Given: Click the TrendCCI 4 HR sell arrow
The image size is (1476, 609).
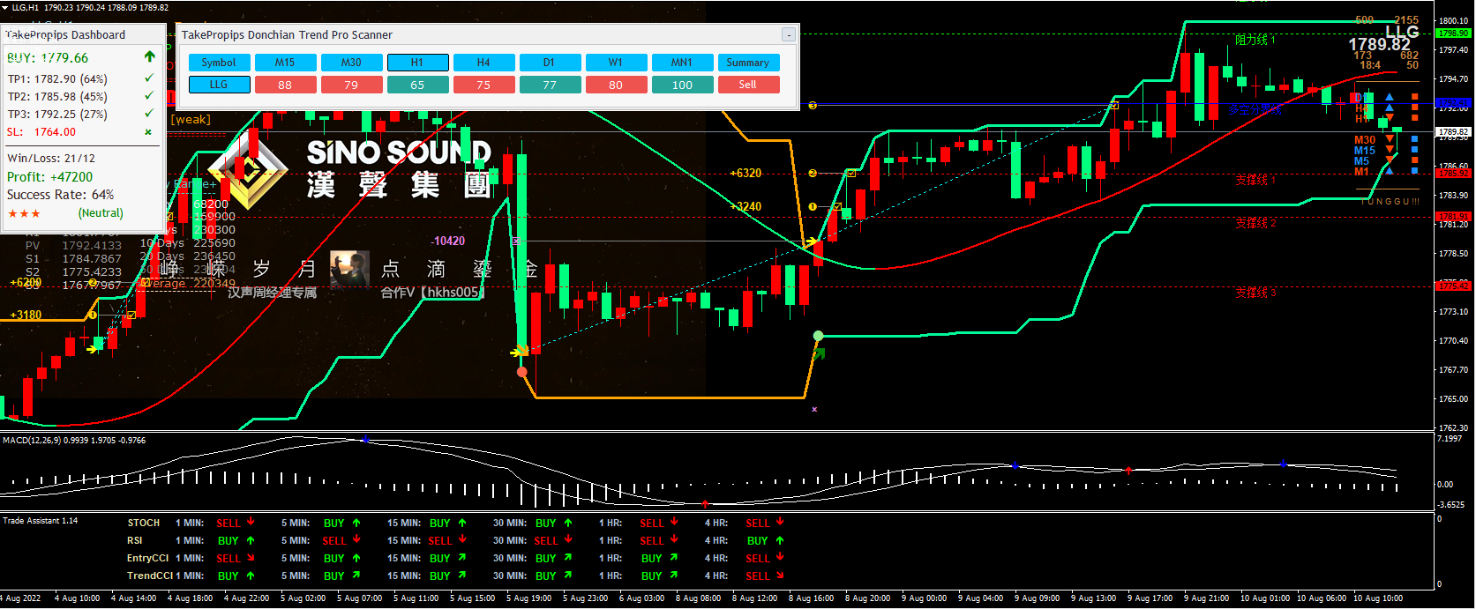Looking at the screenshot, I should pyautogui.click(x=780, y=575).
